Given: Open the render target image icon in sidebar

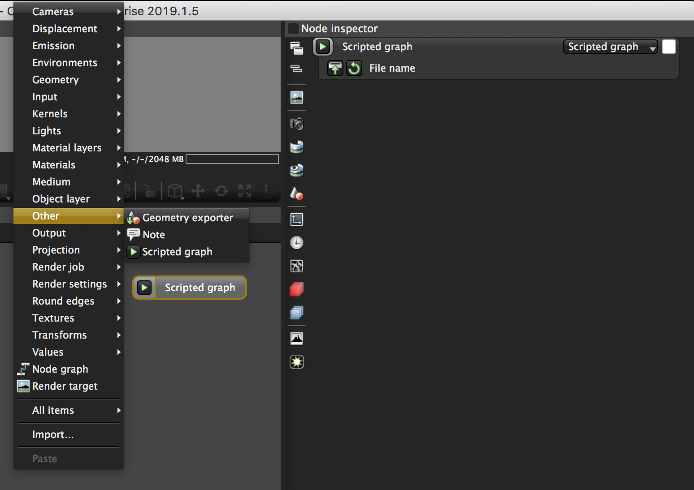Looking at the screenshot, I should 296,97.
